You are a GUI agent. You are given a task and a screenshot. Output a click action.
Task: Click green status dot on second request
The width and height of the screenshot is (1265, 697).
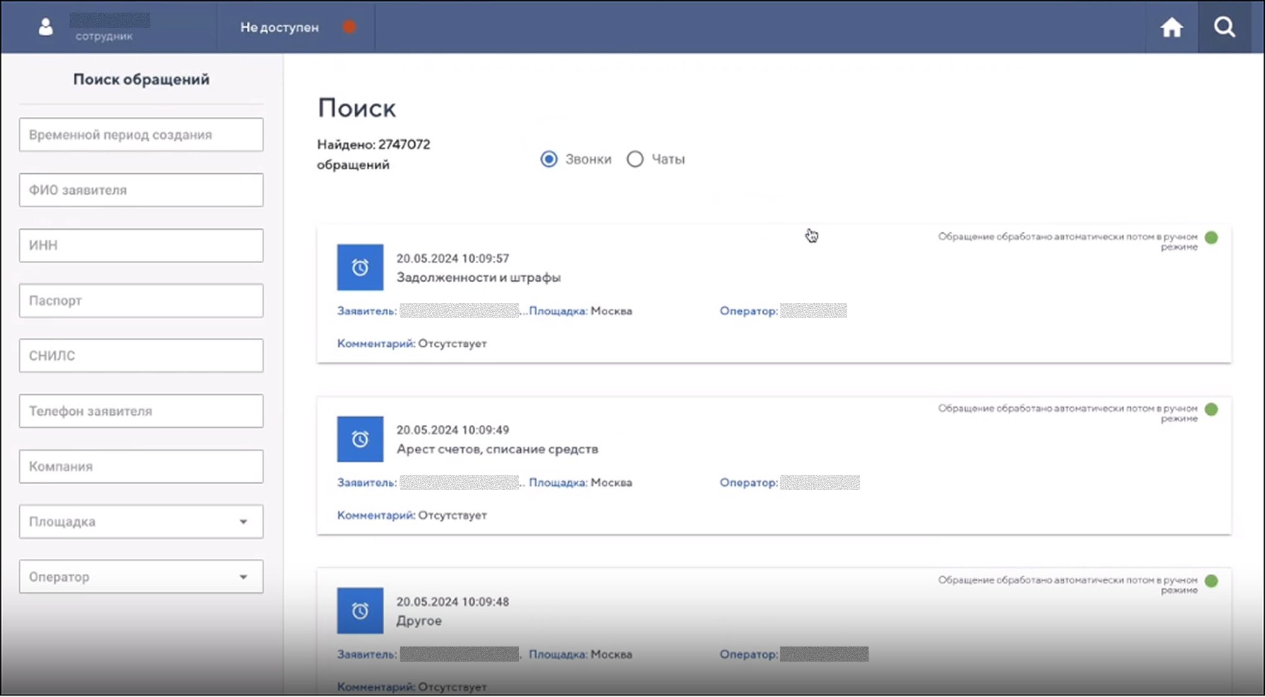(x=1211, y=410)
